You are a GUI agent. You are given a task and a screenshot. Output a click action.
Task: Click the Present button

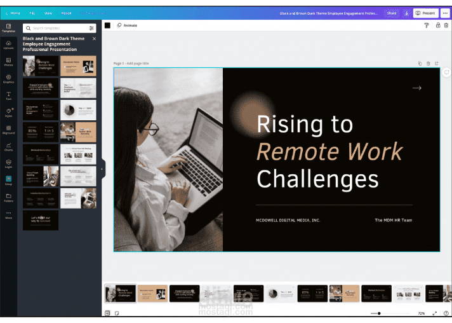point(426,13)
